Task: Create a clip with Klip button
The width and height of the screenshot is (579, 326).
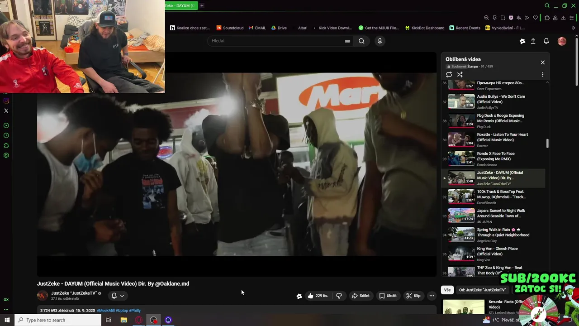Action: point(413,296)
